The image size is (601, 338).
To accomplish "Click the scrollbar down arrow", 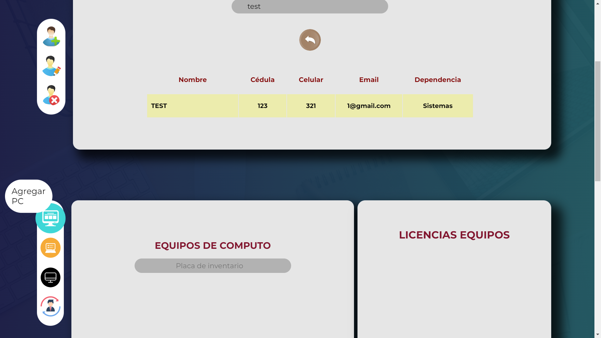I will [598, 335].
